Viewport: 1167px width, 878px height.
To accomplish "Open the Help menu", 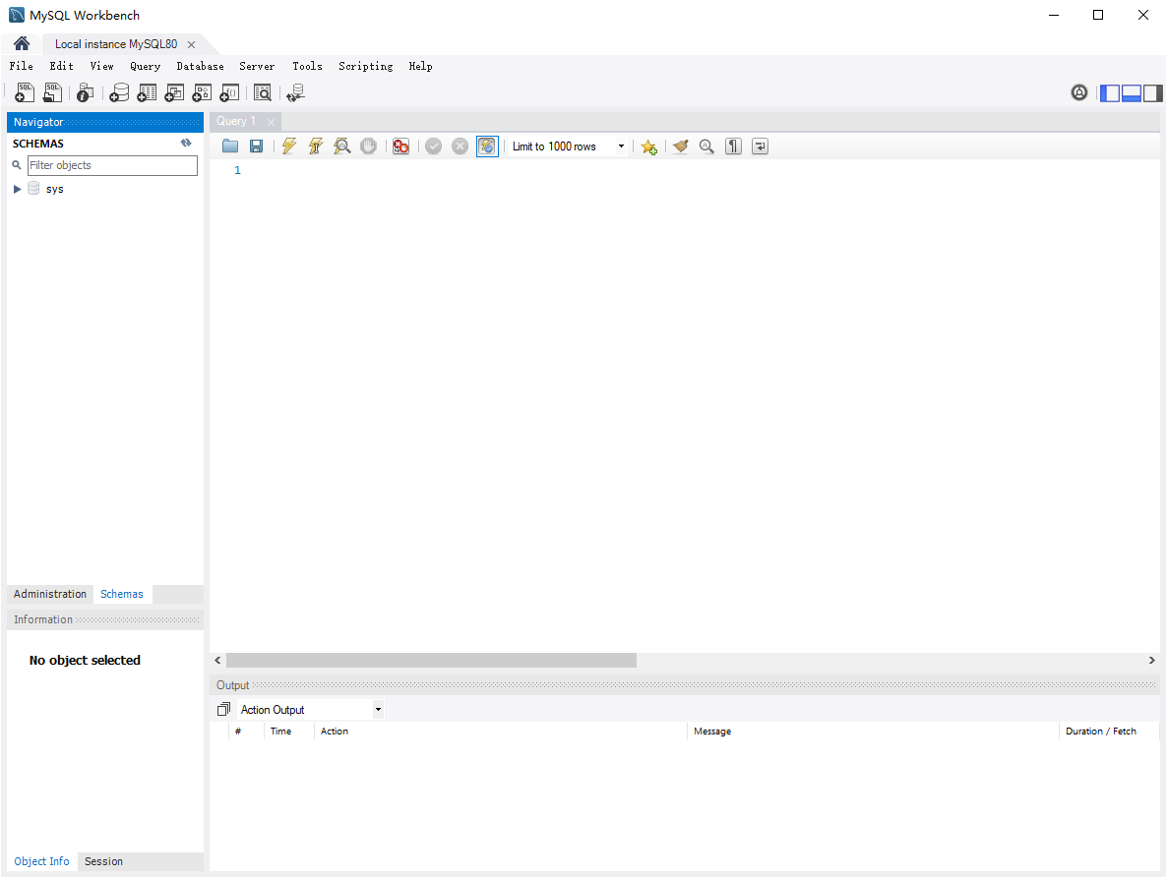I will (x=420, y=66).
